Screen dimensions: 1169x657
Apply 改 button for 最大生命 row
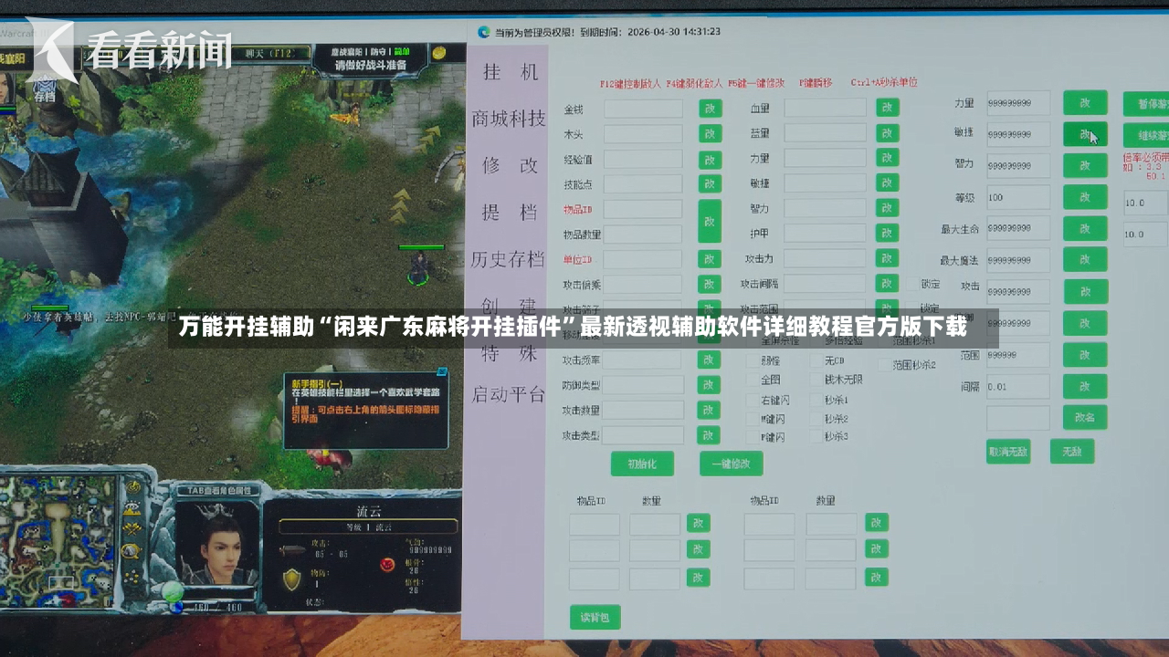1085,228
